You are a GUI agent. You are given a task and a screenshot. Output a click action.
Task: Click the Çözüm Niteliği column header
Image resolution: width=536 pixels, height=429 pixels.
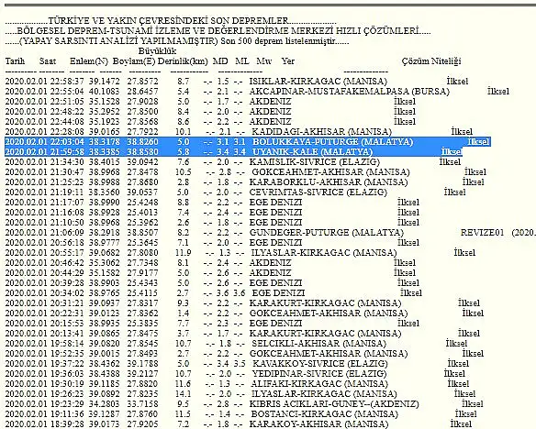click(431, 61)
